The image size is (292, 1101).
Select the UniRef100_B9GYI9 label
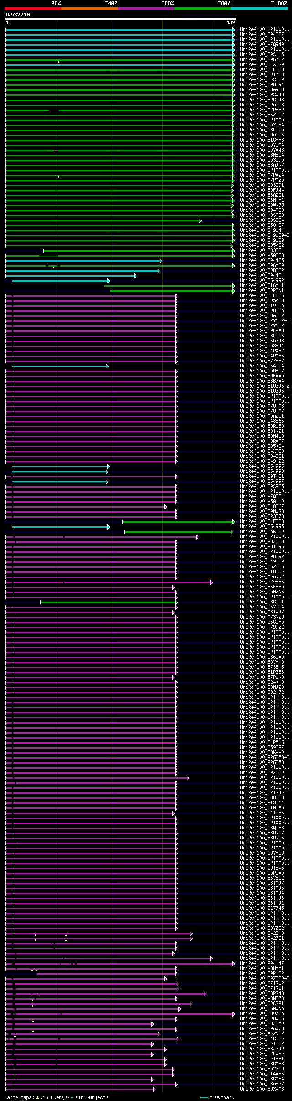click(262, 266)
